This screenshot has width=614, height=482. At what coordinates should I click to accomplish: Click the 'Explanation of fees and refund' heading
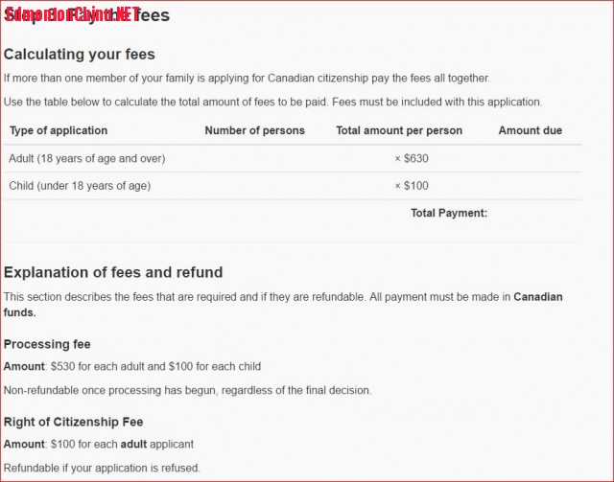[113, 272]
